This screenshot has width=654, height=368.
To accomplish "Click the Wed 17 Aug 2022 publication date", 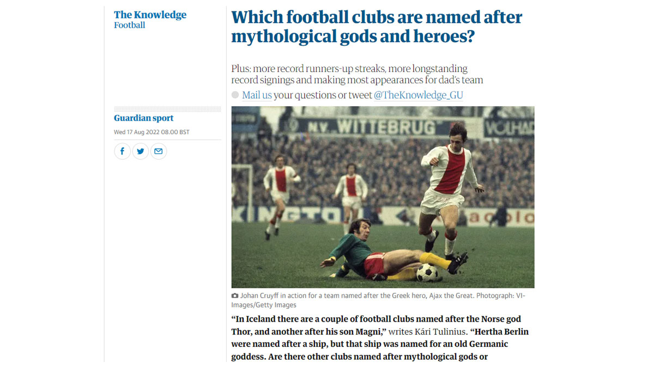I will [x=152, y=132].
